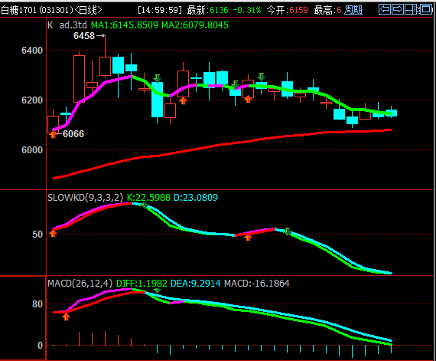The height and width of the screenshot is (361, 436).
Task: Click the 白糖1701 contract title
Action: [x=18, y=10]
